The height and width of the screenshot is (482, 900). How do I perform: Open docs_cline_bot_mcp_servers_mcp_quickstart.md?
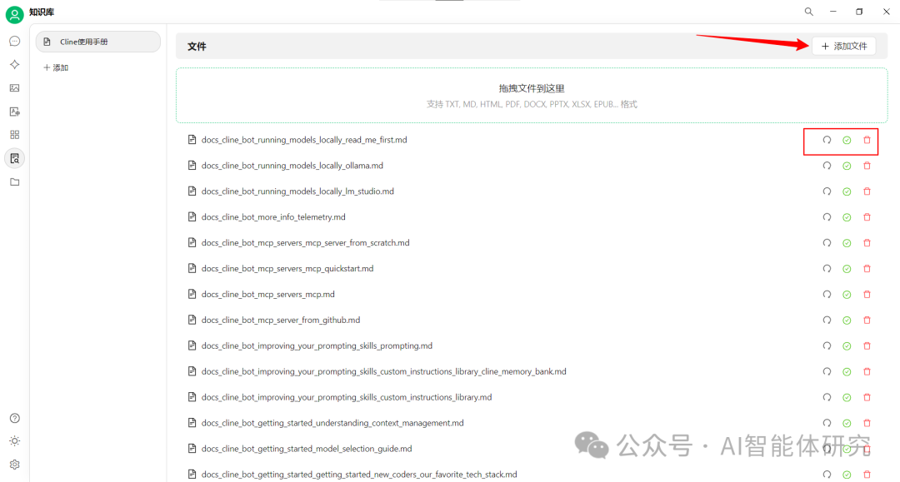point(287,269)
